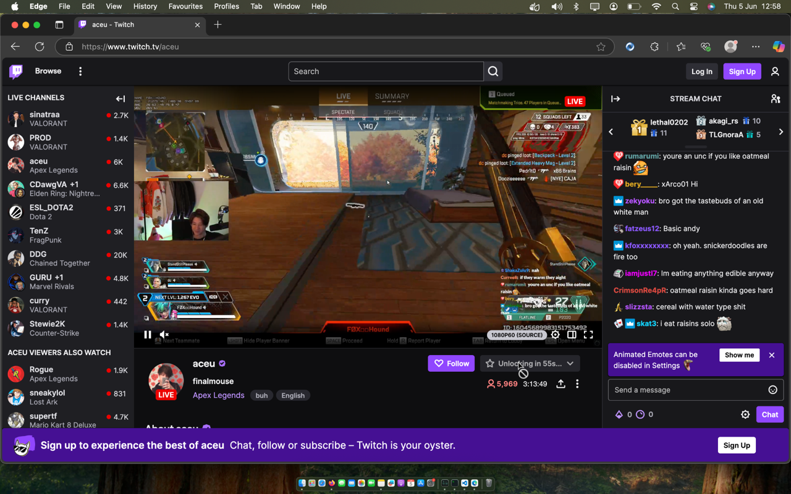Open a new browser tab
The width and height of the screenshot is (791, 494).
(218, 25)
